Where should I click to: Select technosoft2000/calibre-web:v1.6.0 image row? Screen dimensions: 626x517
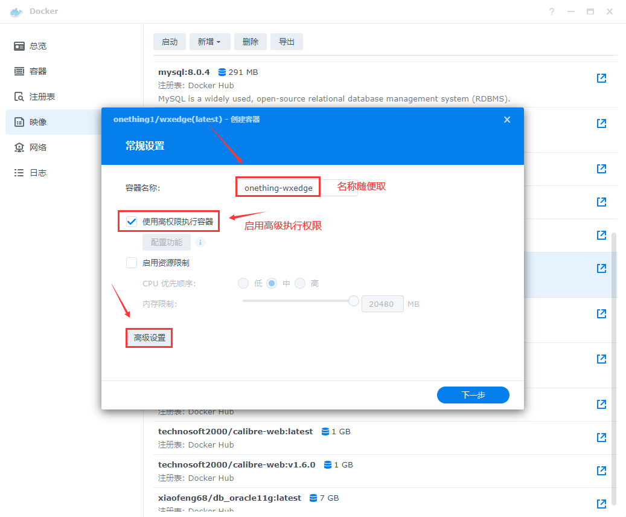coord(385,471)
